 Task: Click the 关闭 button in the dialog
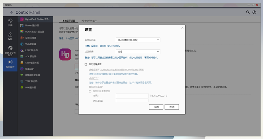pyautogui.click(x=172, y=107)
